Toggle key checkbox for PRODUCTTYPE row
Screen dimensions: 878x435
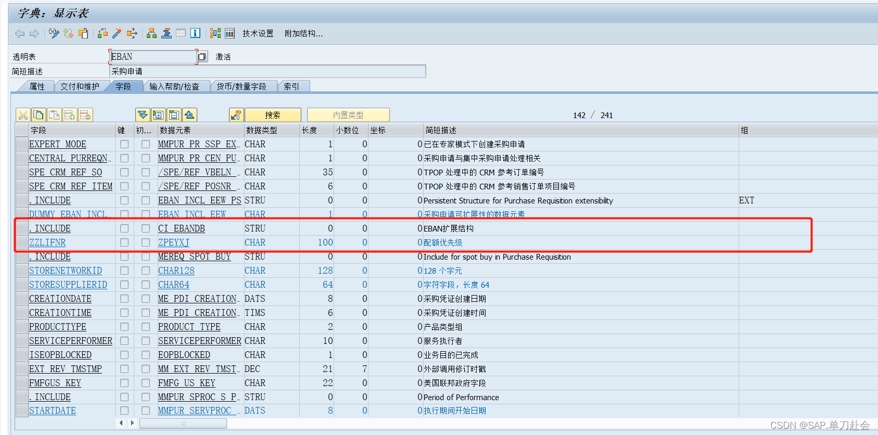pyautogui.click(x=124, y=327)
